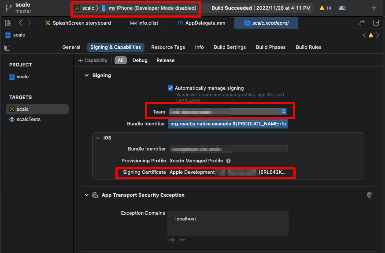Select scalc under PROJECT
The width and height of the screenshot is (385, 253).
coord(19,77)
